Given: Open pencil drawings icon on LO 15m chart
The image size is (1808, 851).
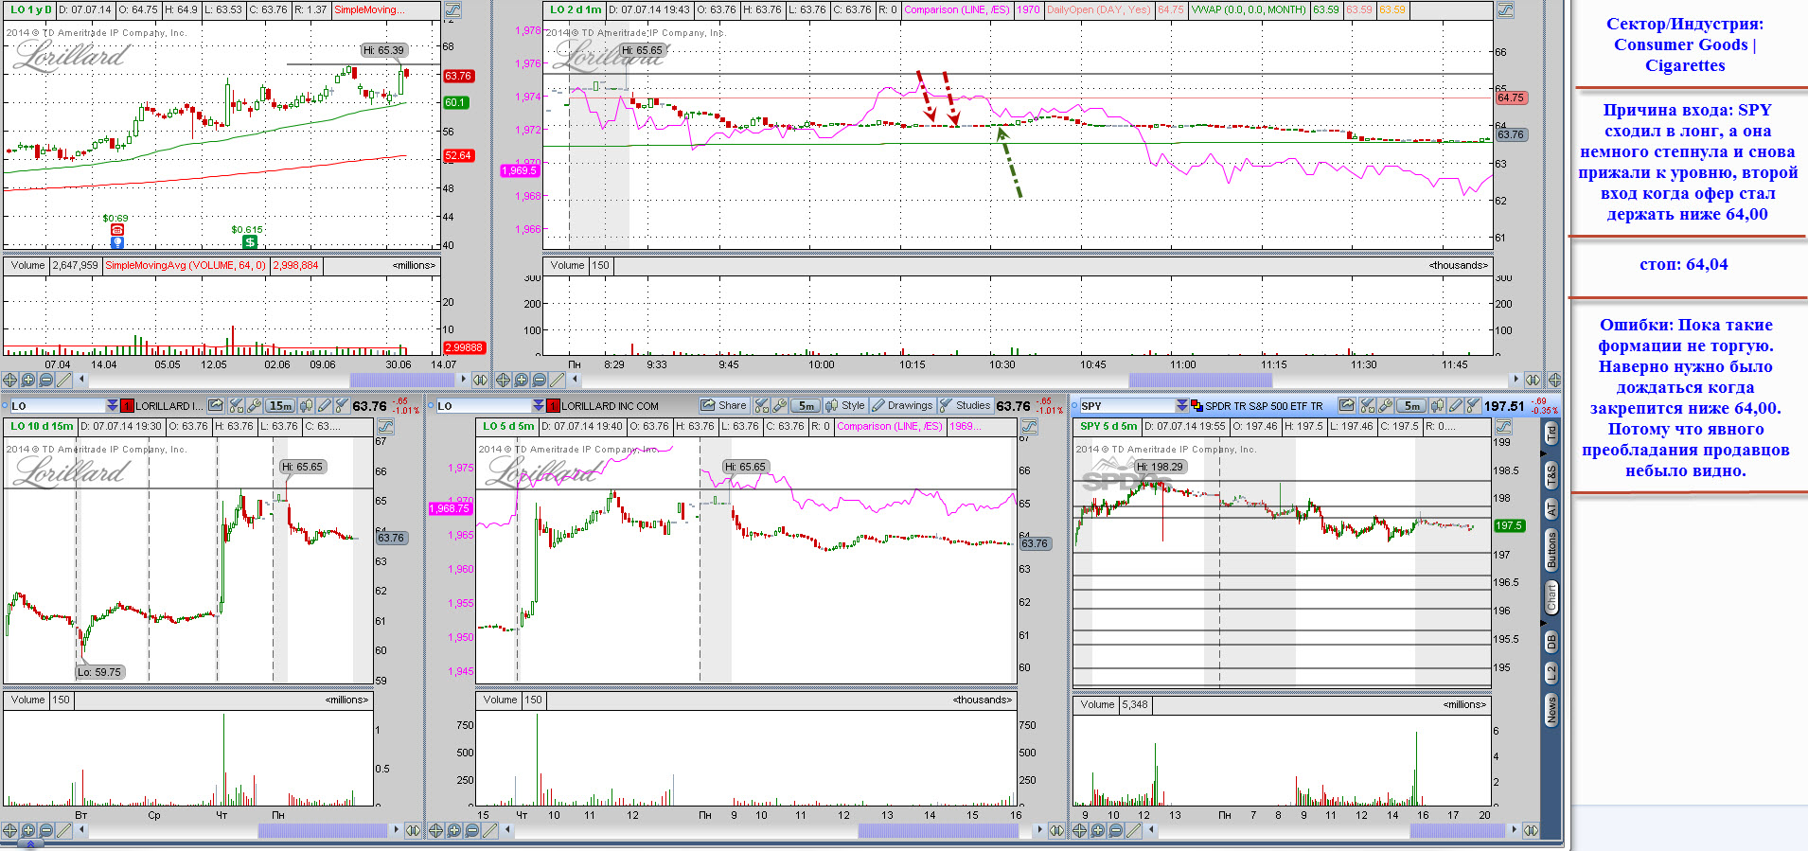Looking at the screenshot, I should (324, 406).
